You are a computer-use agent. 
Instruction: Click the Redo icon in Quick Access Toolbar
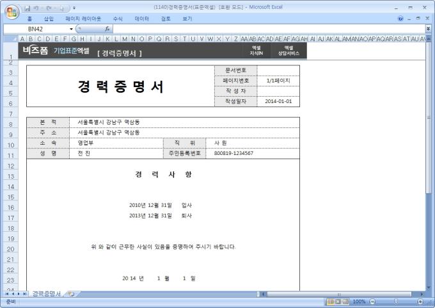(49, 8)
